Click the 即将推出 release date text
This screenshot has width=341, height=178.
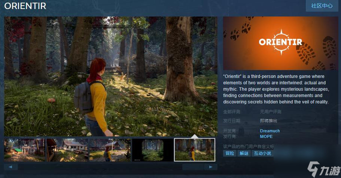[268, 121]
